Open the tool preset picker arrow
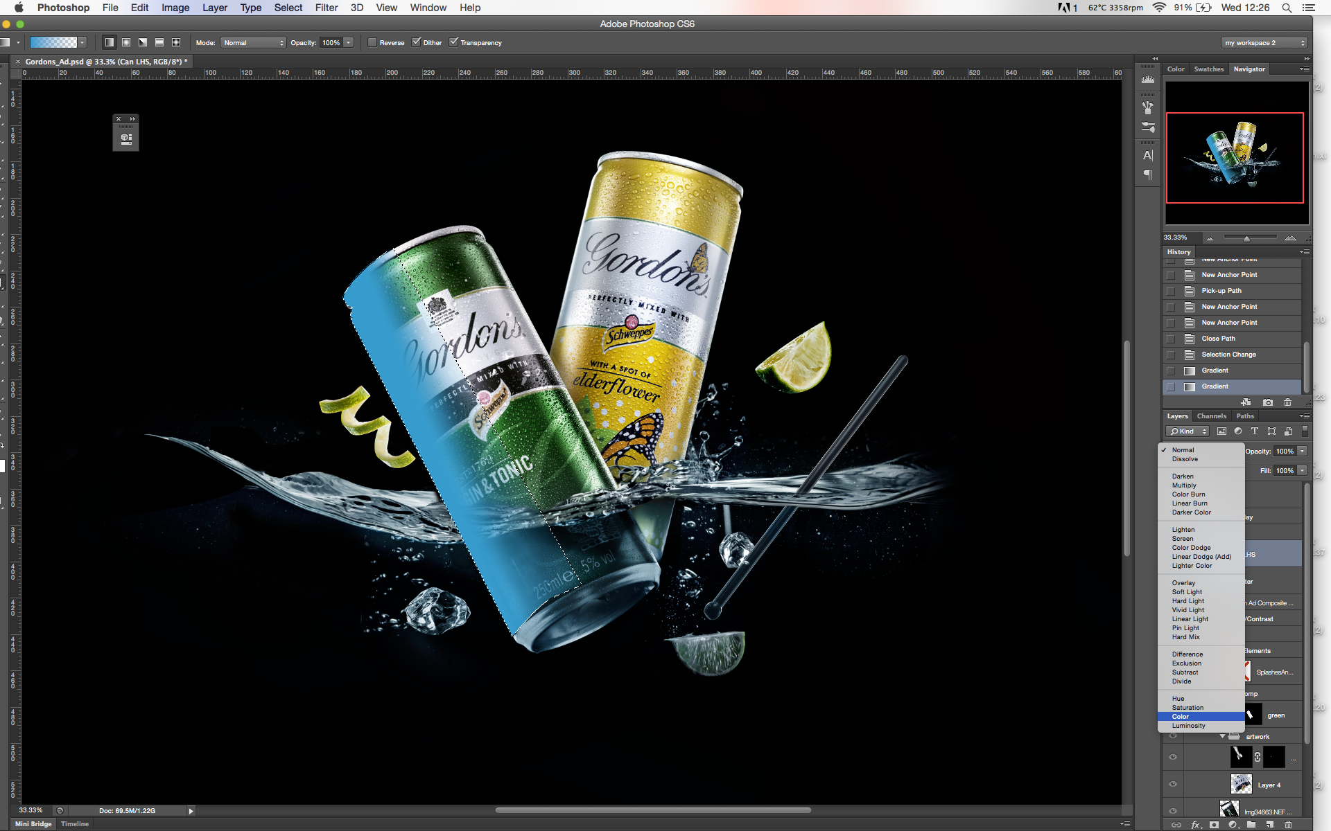 coord(18,43)
